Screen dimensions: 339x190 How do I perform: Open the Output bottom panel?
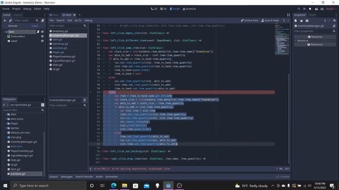pyautogui.click(x=53, y=177)
